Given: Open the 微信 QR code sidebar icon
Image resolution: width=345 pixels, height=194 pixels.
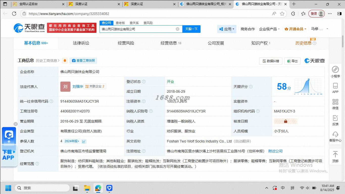Looking at the screenshot, I should tap(335, 104).
